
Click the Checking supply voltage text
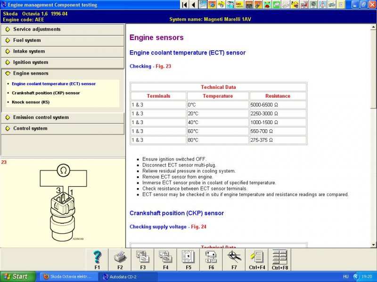tap(158, 227)
